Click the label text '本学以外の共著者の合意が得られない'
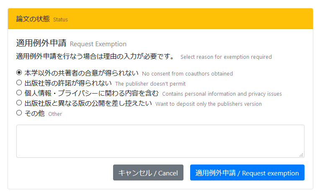Image resolution: width=320 pixels, height=196 pixels. [x=81, y=73]
